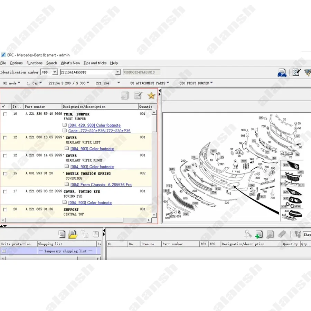Open the Tips and tricks menu
Viewport: 311px width, 311px height.
pos(95,63)
